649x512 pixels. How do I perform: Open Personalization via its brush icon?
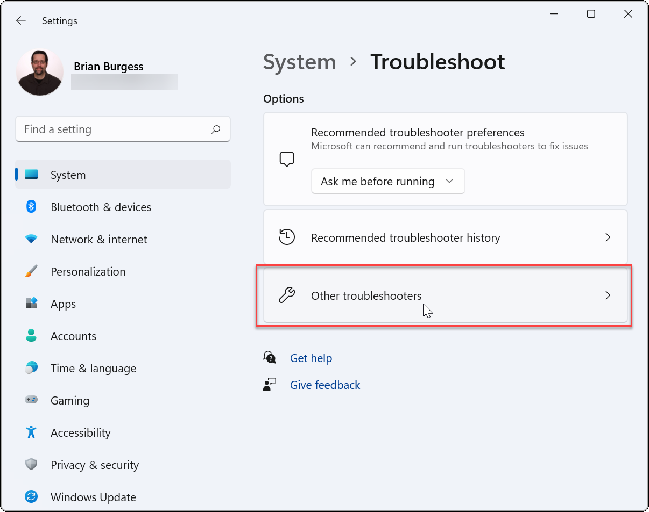31,271
